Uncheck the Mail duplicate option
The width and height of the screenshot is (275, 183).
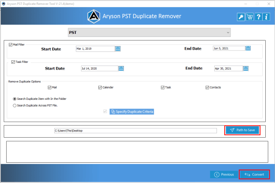click(x=49, y=88)
